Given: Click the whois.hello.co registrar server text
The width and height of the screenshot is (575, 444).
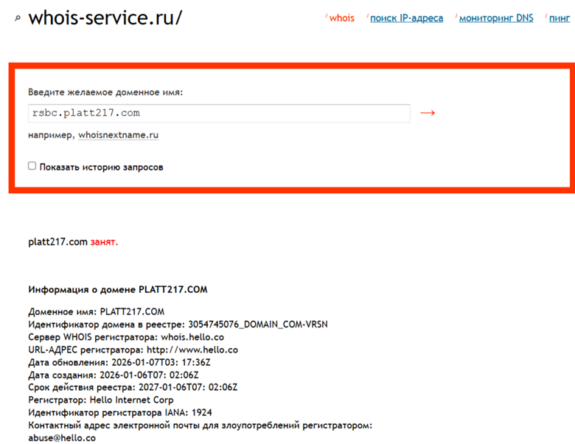Looking at the screenshot, I should (x=192, y=337).
